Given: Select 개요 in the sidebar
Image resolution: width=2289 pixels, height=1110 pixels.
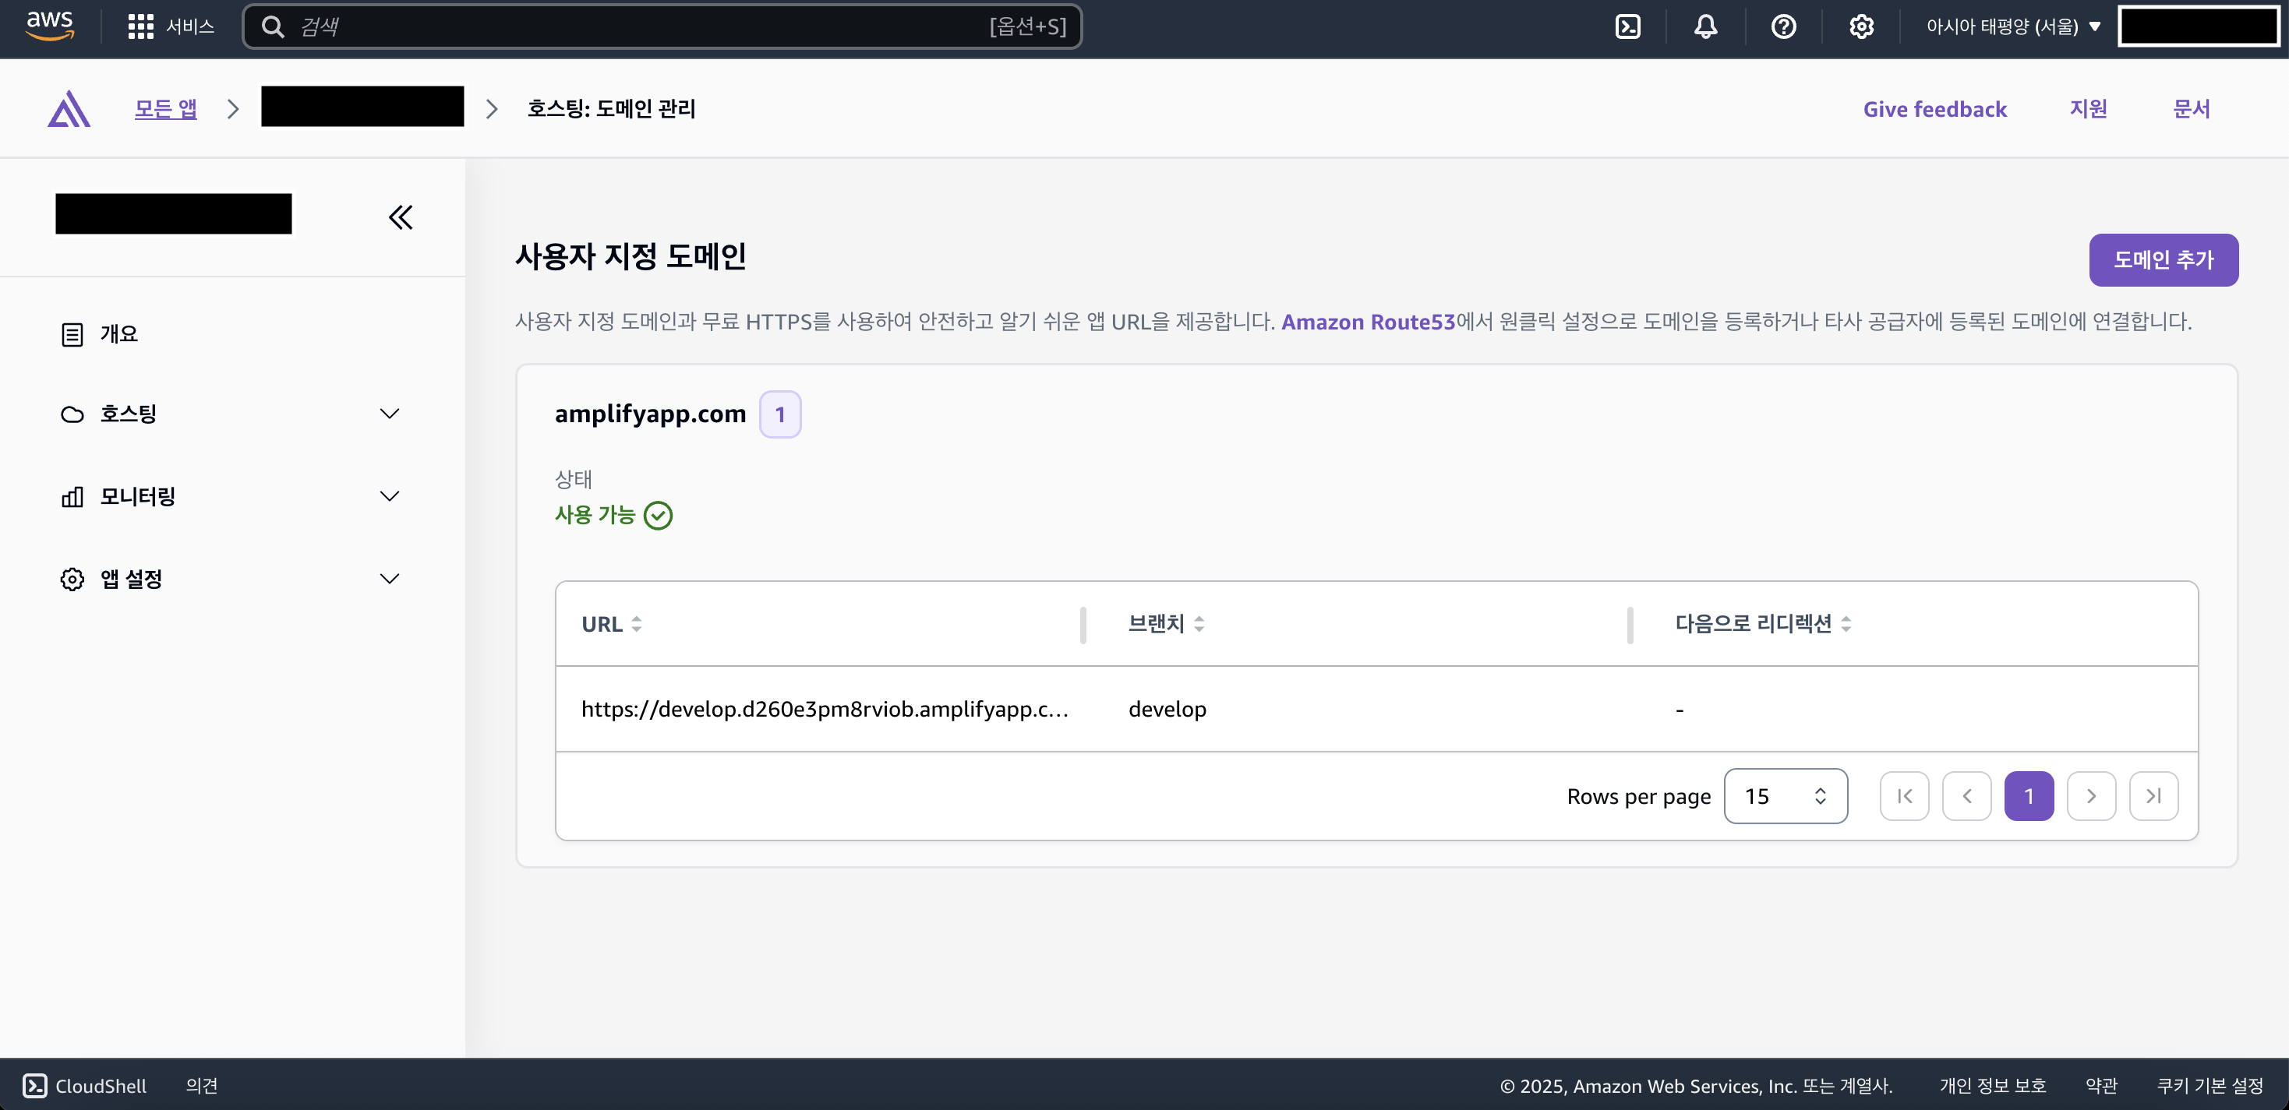Looking at the screenshot, I should [x=119, y=334].
